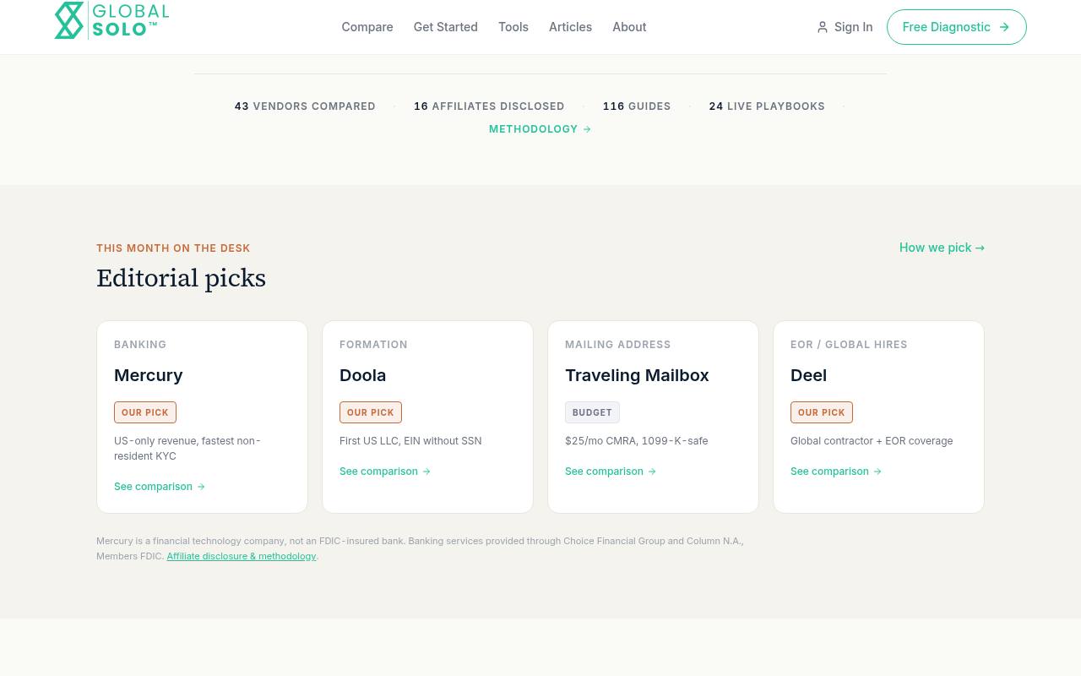Viewport: 1081px width, 676px height.
Task: Click the Mercury FDIC disclaimer text
Action: [x=420, y=548]
